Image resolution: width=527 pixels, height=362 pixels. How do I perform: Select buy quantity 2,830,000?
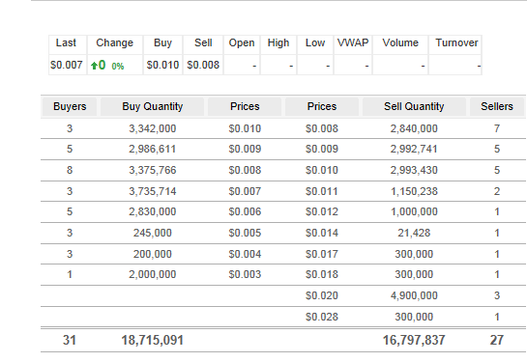point(152,212)
